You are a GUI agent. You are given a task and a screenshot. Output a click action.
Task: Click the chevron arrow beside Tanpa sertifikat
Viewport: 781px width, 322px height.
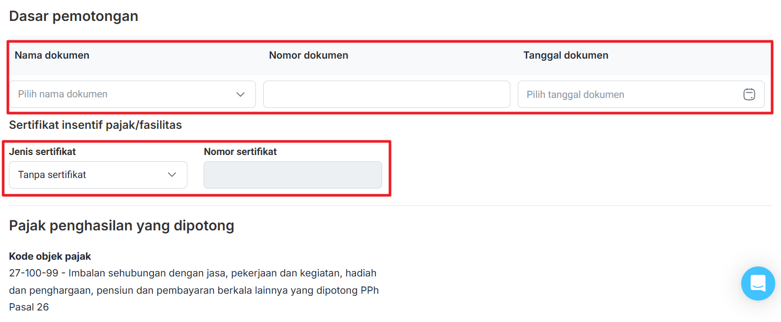coord(172,175)
